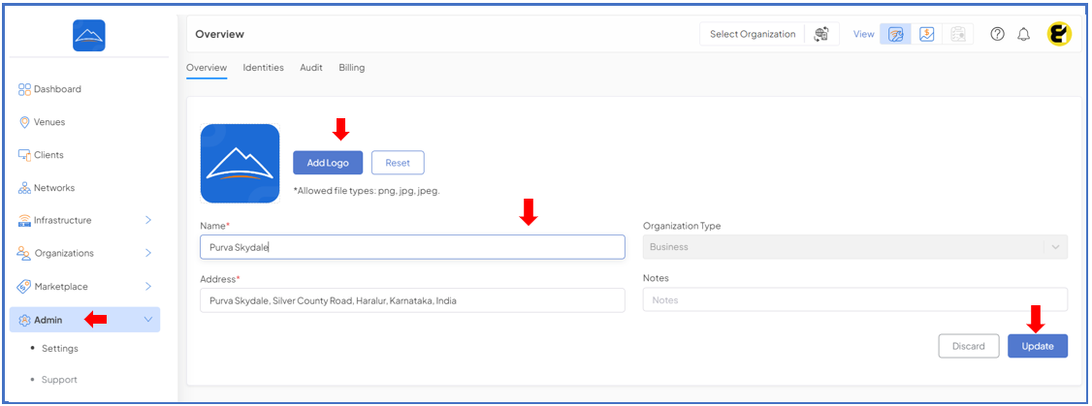
Task: Click the Networks nodes icon
Action: coord(24,188)
